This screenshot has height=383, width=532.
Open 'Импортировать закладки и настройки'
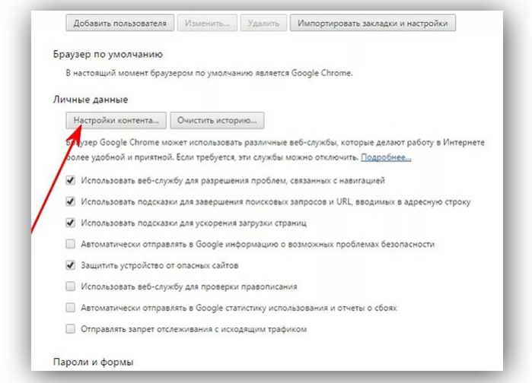372,23
